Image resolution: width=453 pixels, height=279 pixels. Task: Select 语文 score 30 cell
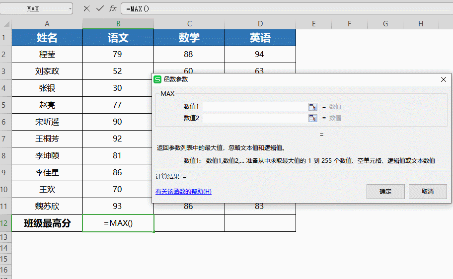pos(118,88)
